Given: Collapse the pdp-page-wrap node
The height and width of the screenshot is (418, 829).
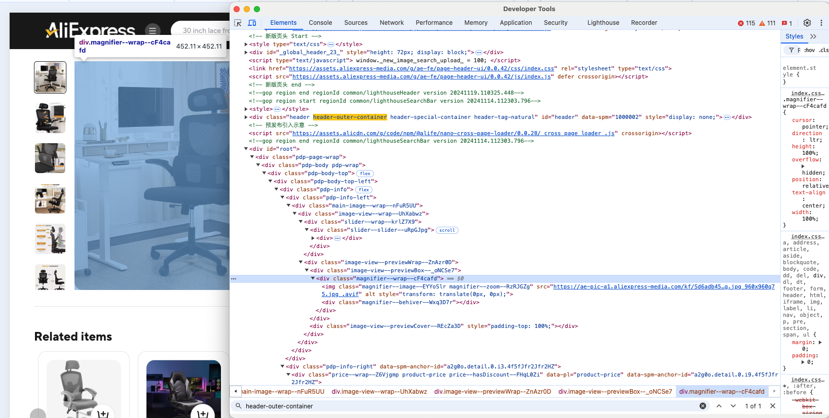Looking at the screenshot, I should click(252, 157).
